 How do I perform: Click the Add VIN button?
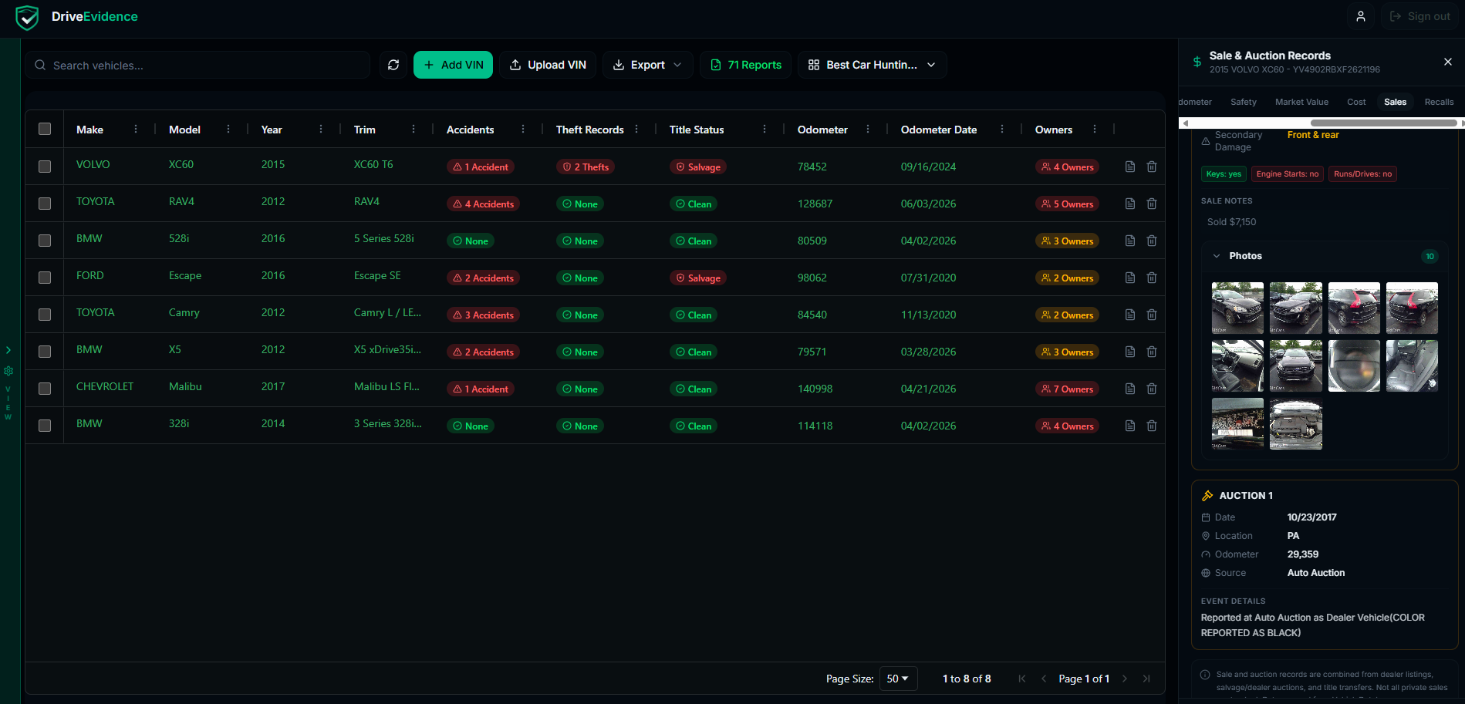(x=453, y=65)
